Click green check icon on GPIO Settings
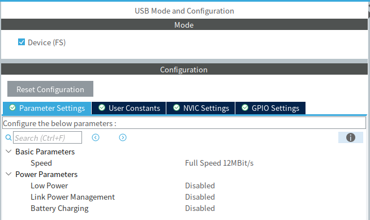370x220 pixels. point(245,108)
